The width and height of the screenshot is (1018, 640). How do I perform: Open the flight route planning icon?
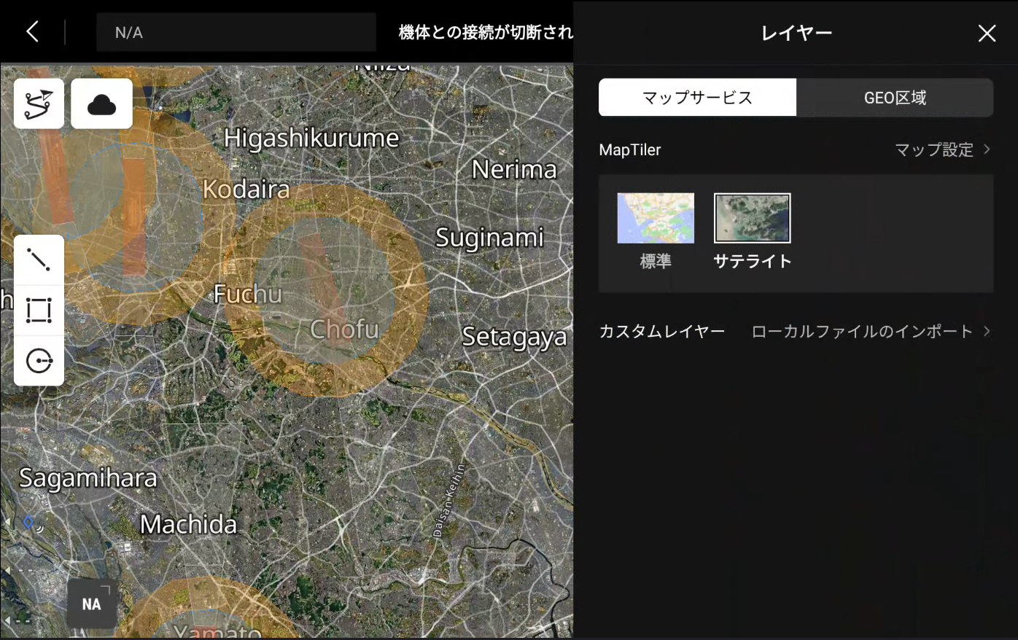(39, 104)
